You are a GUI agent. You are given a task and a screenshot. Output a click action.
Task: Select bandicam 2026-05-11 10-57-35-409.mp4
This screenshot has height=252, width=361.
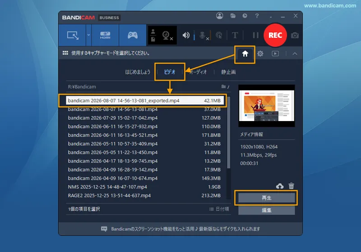[145, 144]
